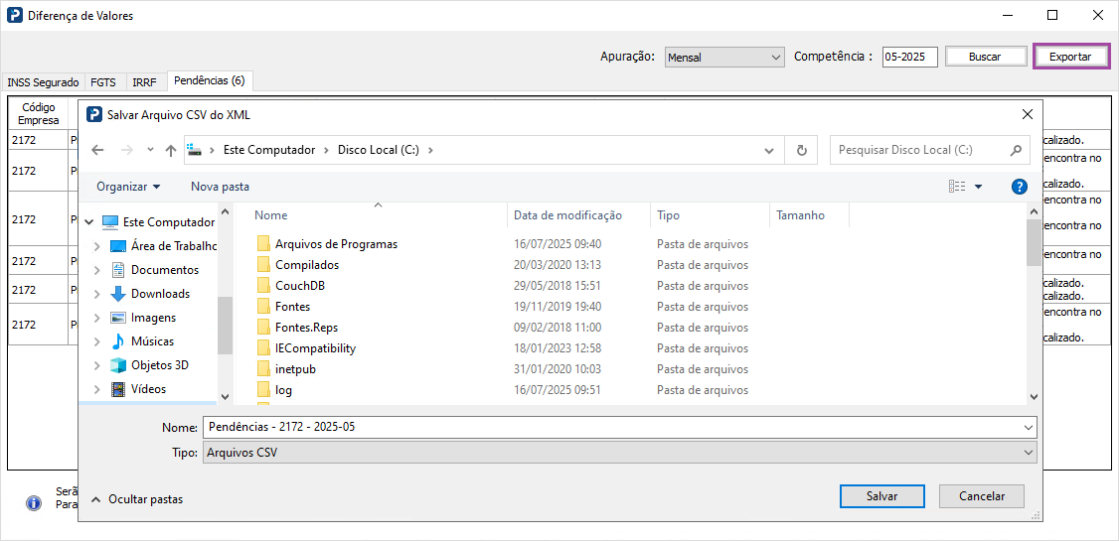Click the Músicas note icon in tree
Image resolution: width=1119 pixels, height=541 pixels.
click(117, 341)
